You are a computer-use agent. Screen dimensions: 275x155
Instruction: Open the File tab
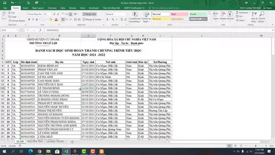(5, 8)
